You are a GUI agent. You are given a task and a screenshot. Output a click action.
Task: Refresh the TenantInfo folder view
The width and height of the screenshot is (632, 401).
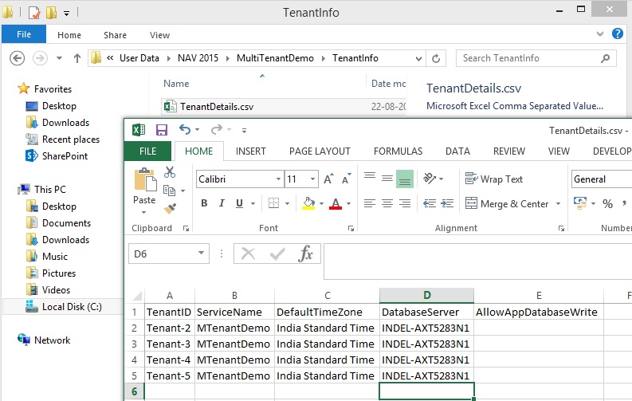tap(436, 58)
